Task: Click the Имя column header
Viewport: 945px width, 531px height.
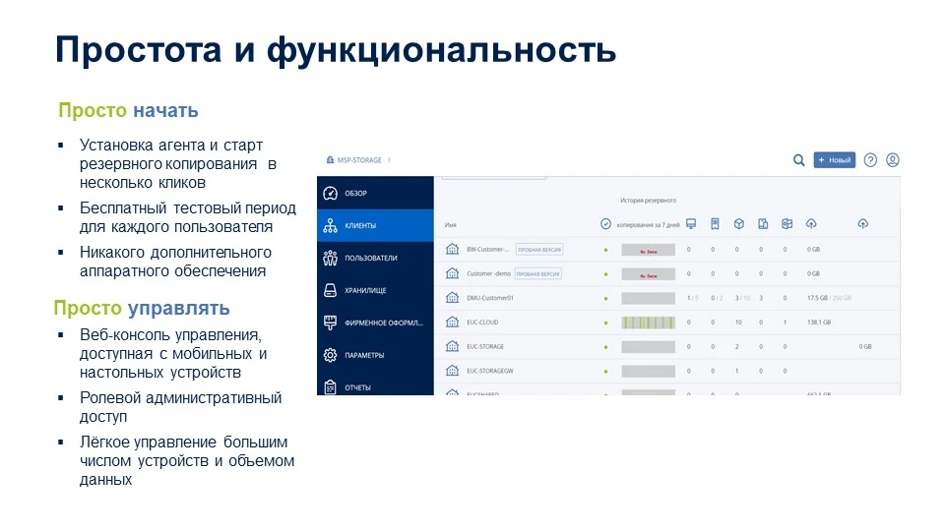Action: [x=450, y=225]
